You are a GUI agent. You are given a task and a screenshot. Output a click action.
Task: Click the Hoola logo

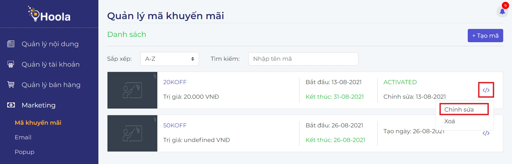pyautogui.click(x=49, y=14)
